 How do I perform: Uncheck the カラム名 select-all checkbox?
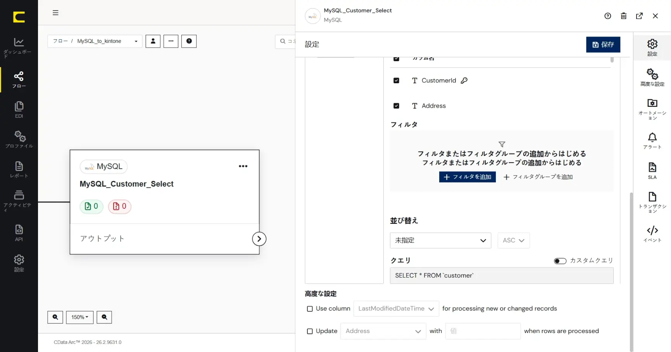(396, 59)
